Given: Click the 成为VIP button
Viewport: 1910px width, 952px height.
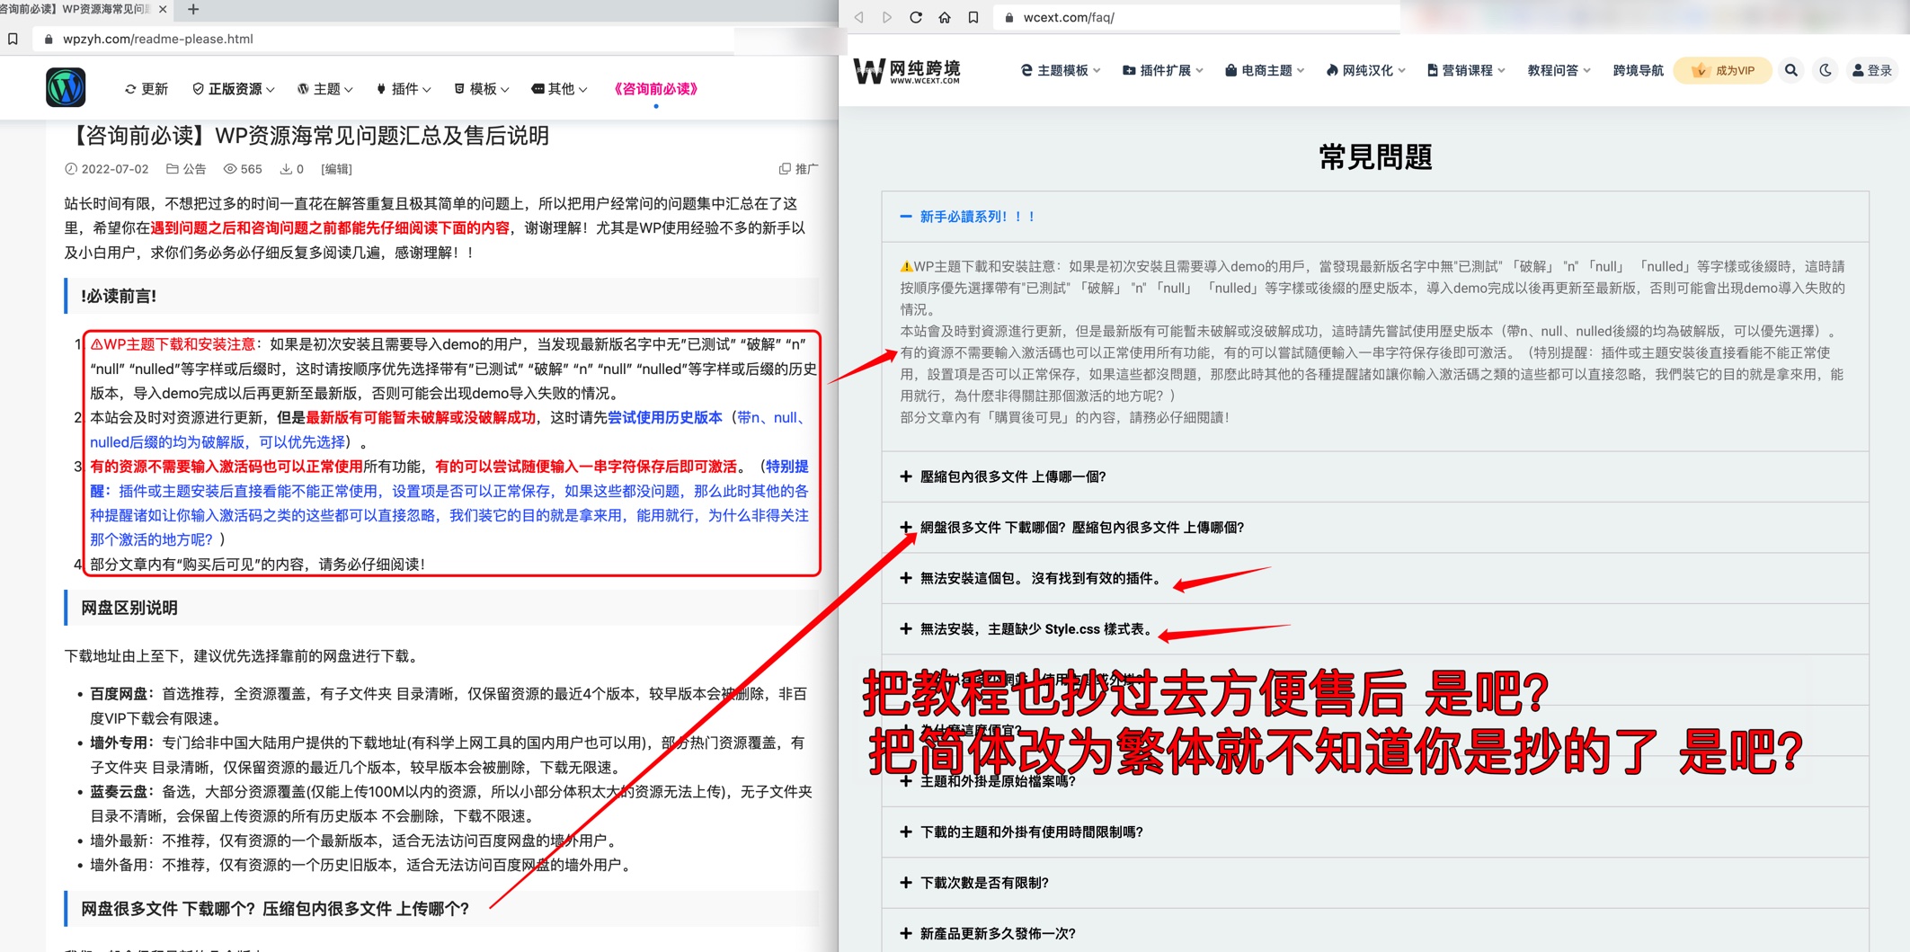Looking at the screenshot, I should (x=1723, y=70).
